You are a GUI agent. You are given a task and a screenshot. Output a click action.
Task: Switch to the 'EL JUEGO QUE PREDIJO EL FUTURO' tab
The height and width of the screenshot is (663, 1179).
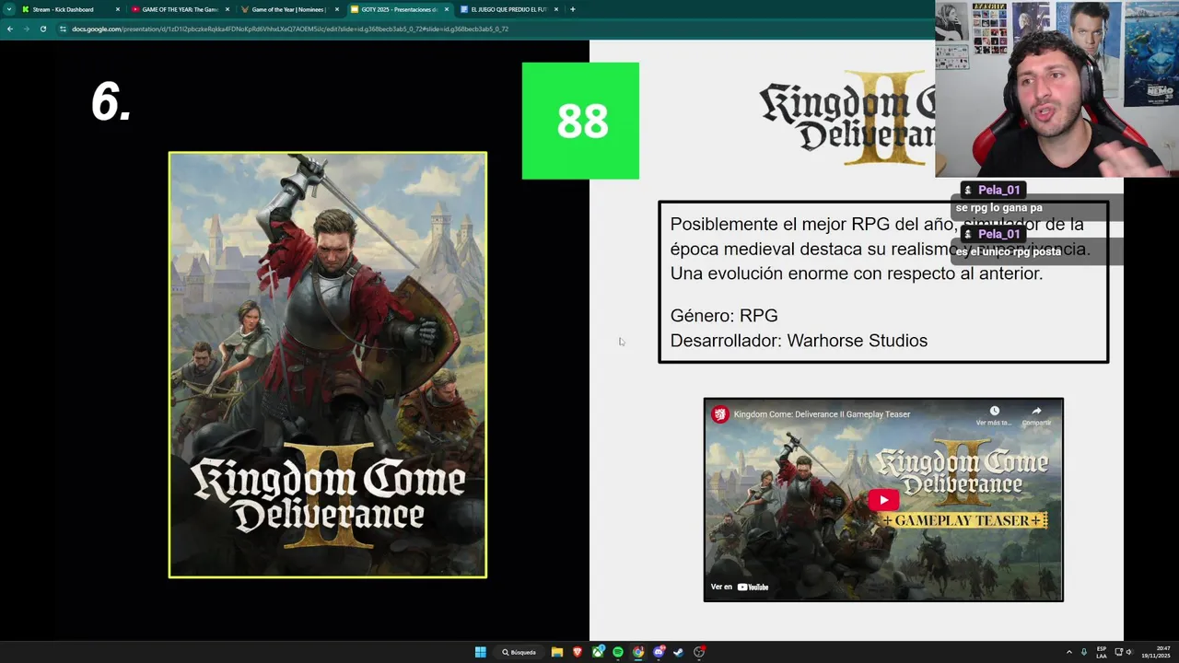click(508, 9)
